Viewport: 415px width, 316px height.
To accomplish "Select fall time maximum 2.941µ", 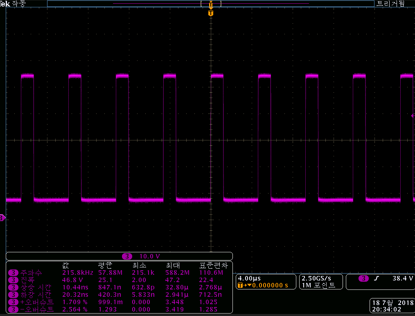I will [x=177, y=295].
